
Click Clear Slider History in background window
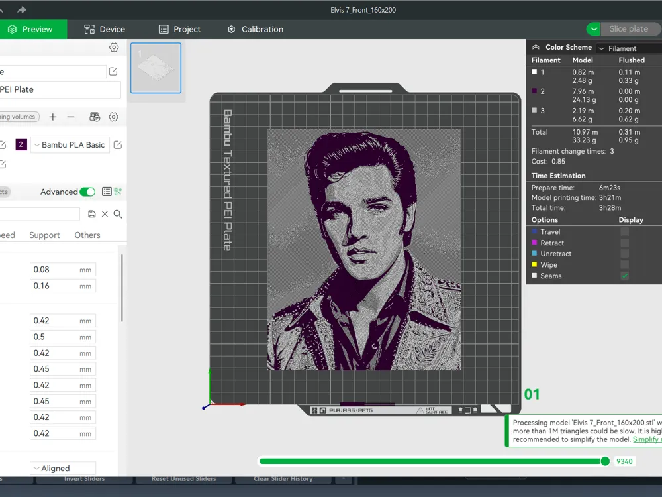tap(283, 479)
